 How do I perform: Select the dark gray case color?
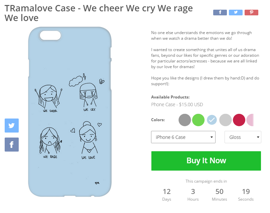pyautogui.click(x=185, y=120)
